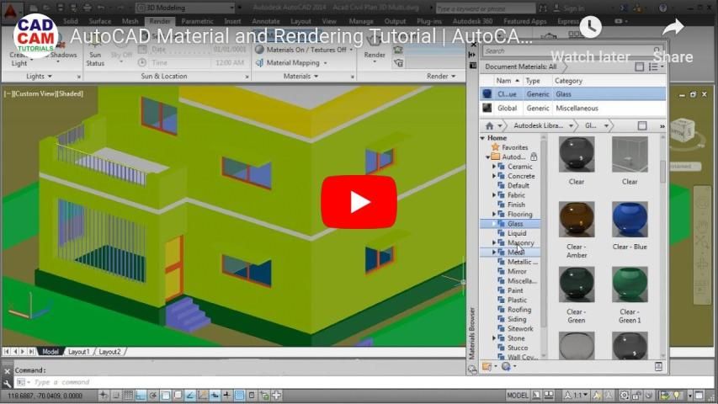Click the Materials Browser search field
Image resolution: width=718 pixels, height=404 pixels.
coord(556,51)
